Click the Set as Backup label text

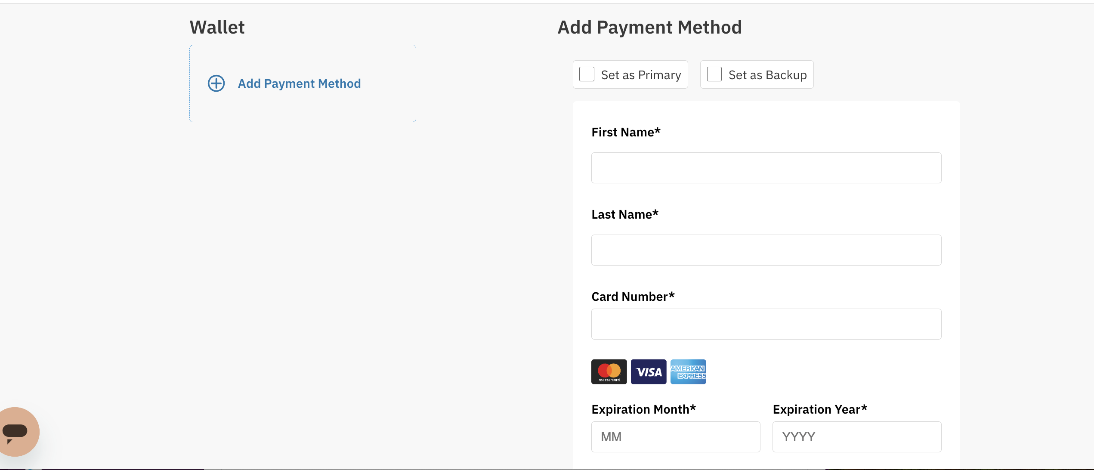pyautogui.click(x=767, y=75)
